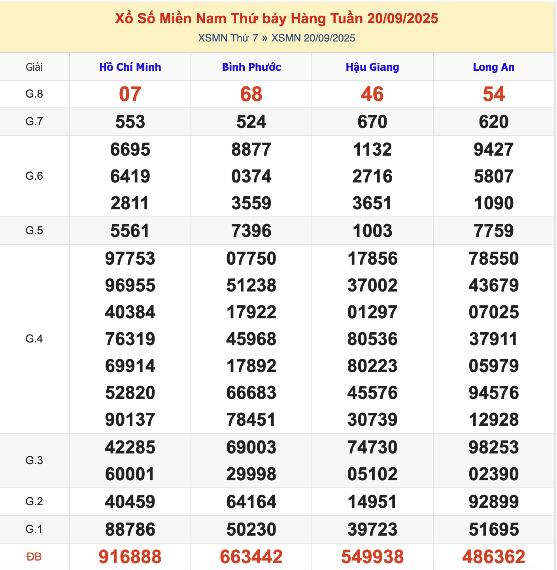
Task: Select G.7 number 553
Action: click(130, 122)
